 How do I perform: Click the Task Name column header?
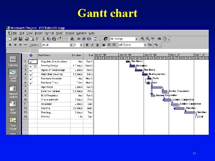tap(54, 56)
